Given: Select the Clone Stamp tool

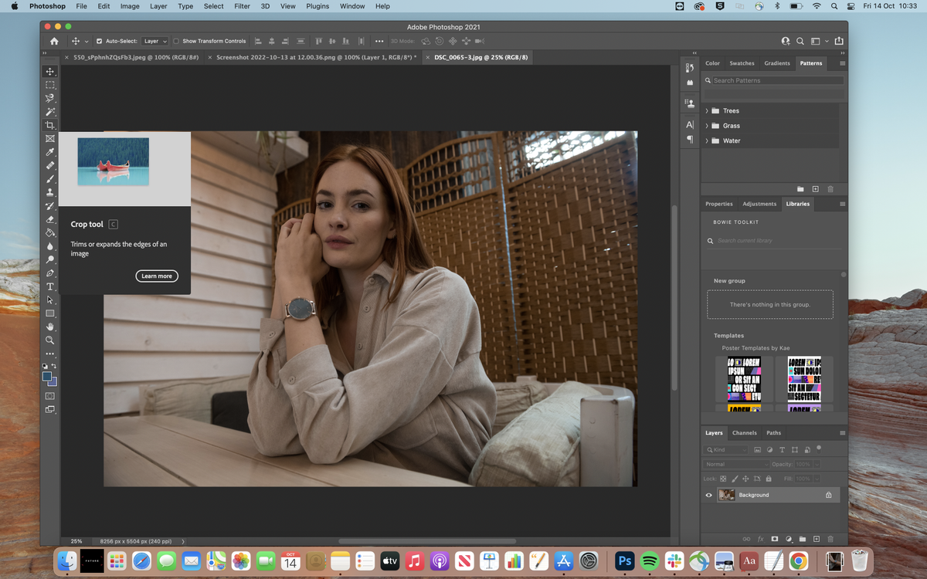Looking at the screenshot, I should 50,191.
